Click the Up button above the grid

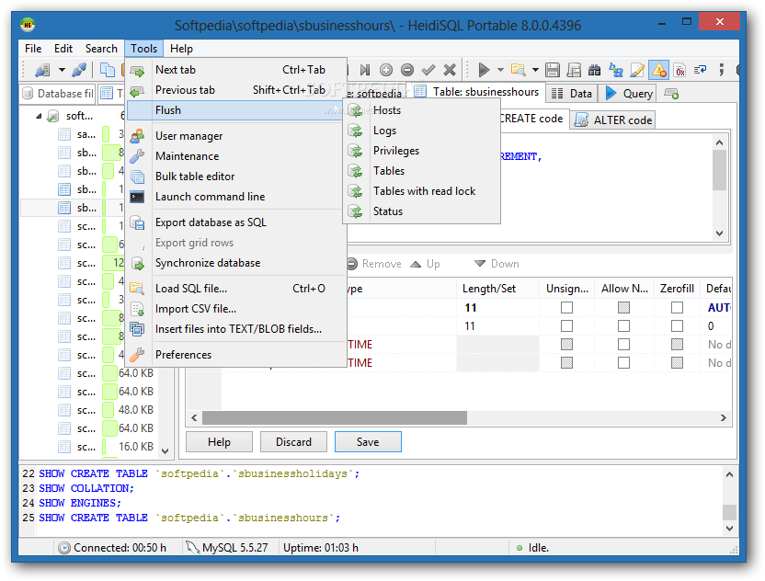point(426,264)
